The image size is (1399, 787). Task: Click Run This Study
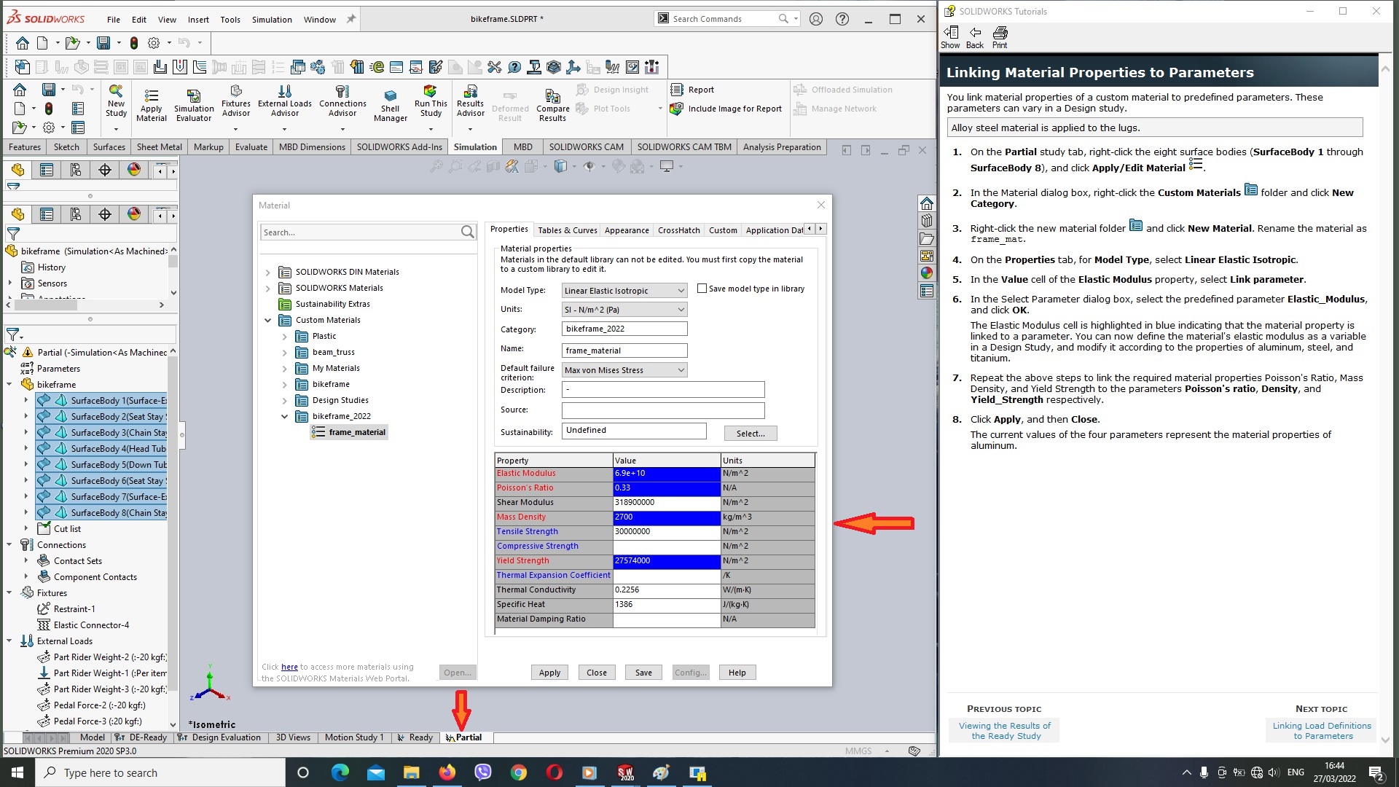431,100
